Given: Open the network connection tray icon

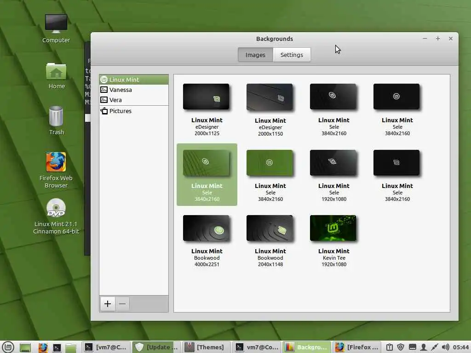Looking at the screenshot, I should (434, 347).
